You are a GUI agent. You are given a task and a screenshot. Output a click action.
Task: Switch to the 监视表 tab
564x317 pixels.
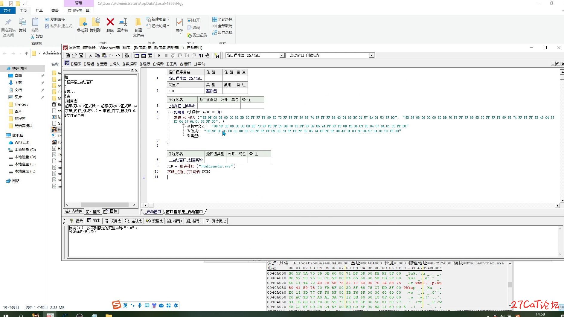(x=134, y=221)
